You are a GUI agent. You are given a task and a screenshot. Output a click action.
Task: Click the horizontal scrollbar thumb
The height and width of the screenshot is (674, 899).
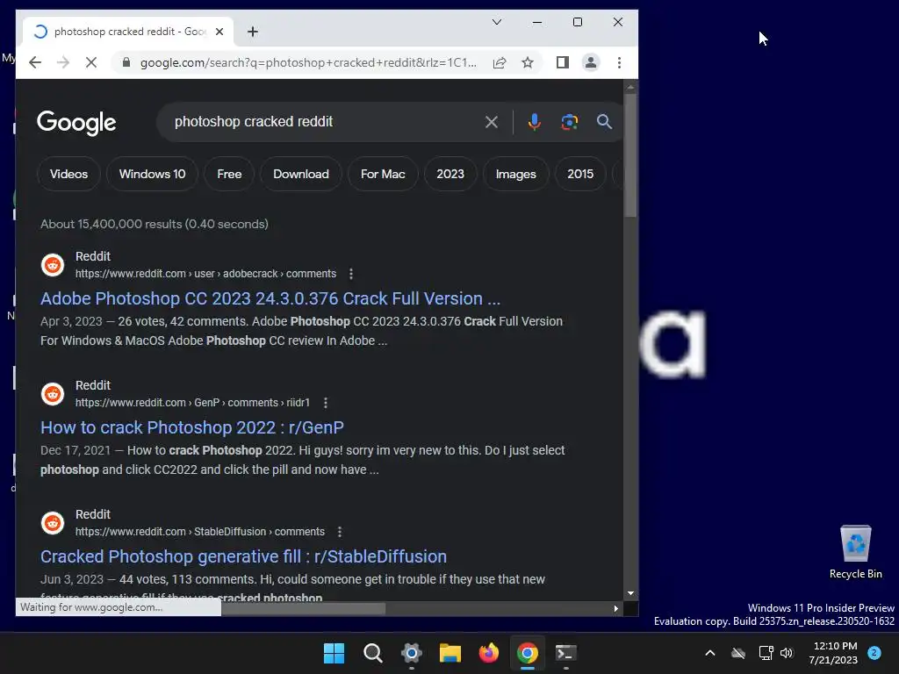[303, 609]
